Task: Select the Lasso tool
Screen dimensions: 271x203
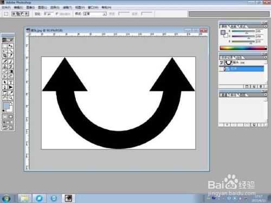Action: pyautogui.click(x=5, y=51)
